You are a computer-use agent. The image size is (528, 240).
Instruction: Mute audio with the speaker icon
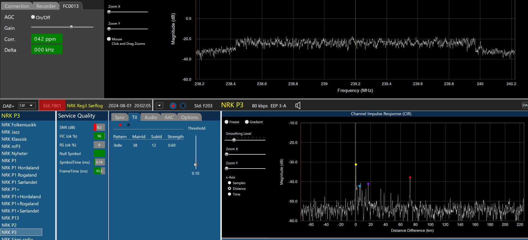point(298,106)
